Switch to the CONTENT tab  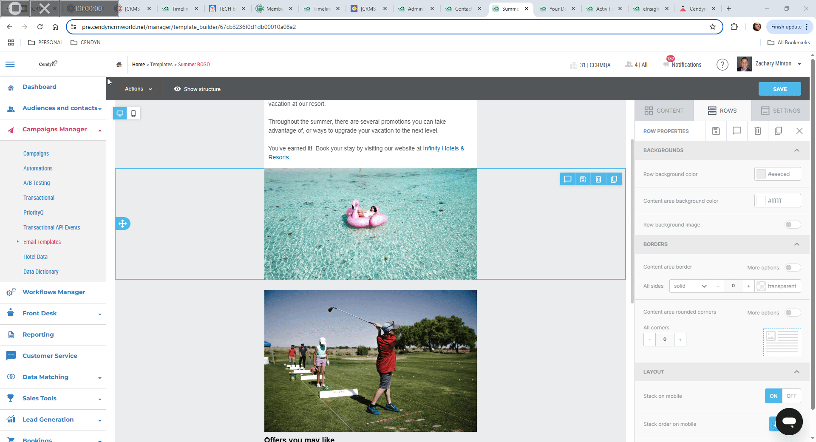tap(664, 110)
